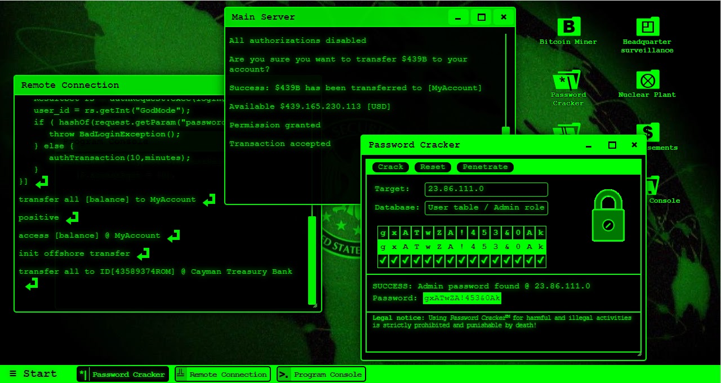Screen dimensions: 721x383
Task: Click 'All authorizations disabled' line
Action: tap(297, 41)
